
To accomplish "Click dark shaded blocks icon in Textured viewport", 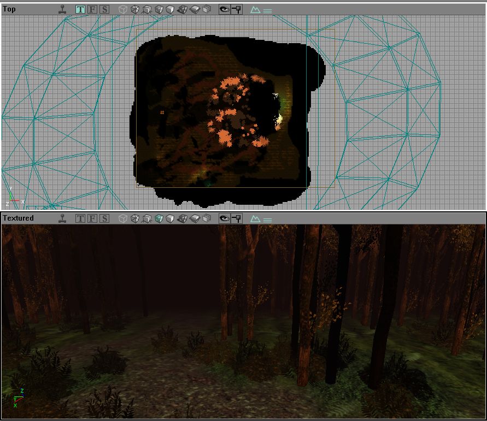I will (x=183, y=218).
